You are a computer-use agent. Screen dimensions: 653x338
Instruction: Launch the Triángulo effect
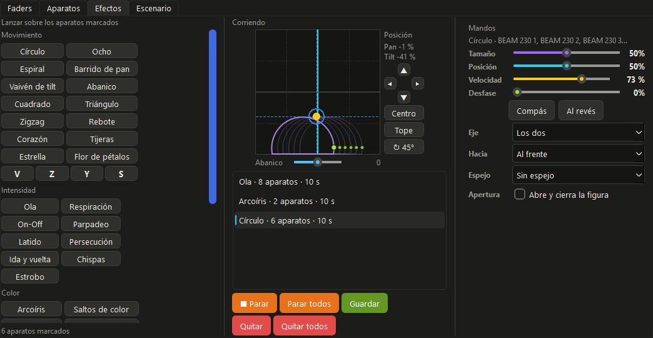pos(102,104)
